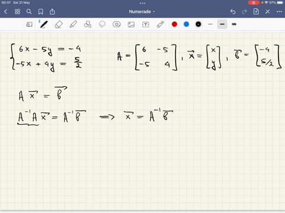
Task: Select the Pen tool
Action: coord(43,24)
